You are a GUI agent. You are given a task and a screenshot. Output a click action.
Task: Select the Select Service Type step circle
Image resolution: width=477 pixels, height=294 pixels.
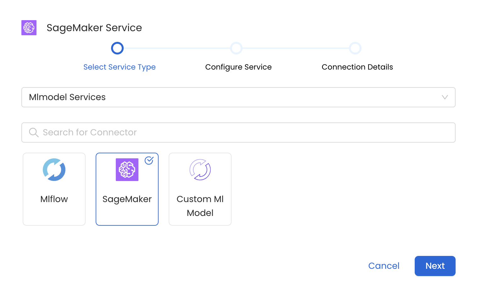[x=117, y=48]
